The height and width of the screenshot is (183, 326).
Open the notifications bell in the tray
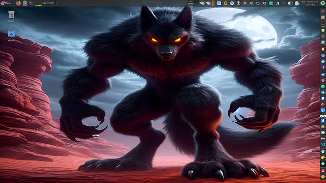(x=297, y=3)
